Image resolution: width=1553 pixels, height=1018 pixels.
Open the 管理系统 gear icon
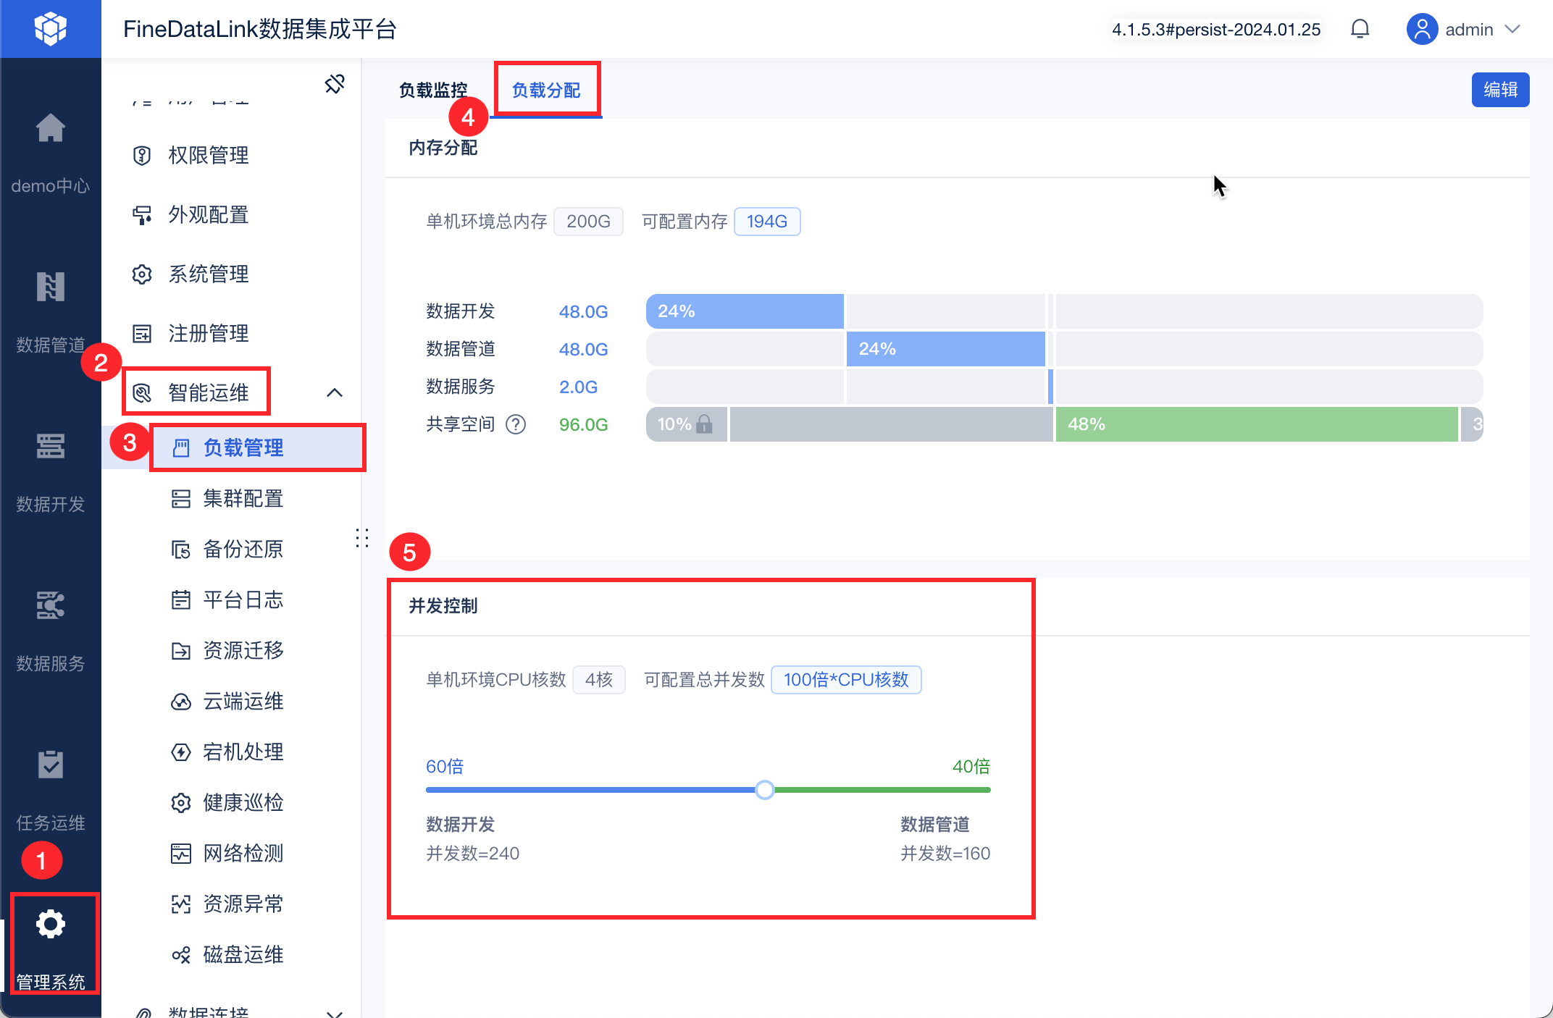[x=50, y=925]
